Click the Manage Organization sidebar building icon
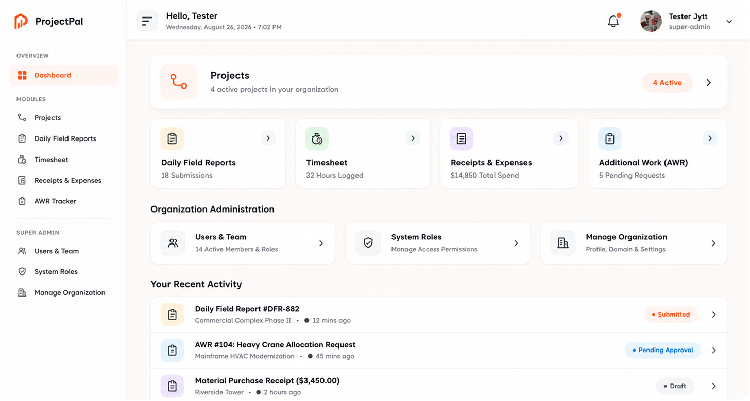 click(22, 292)
